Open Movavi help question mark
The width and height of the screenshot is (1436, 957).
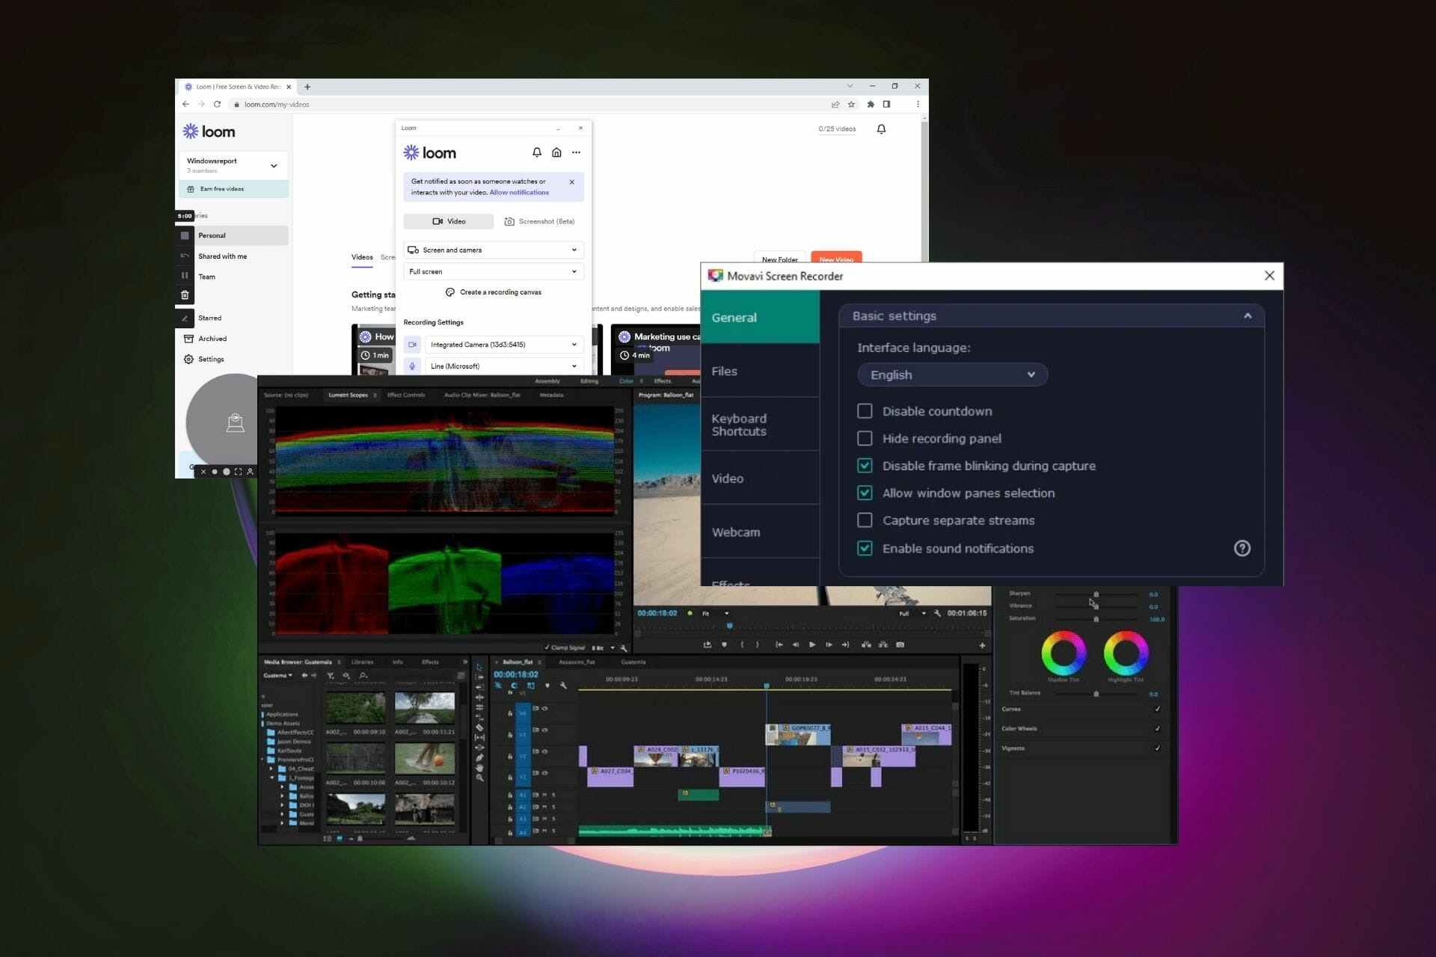point(1242,548)
